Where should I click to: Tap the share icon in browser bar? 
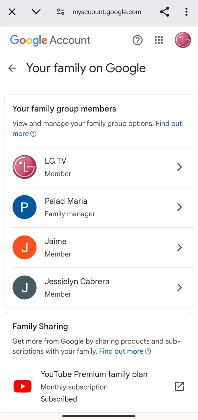[165, 12]
